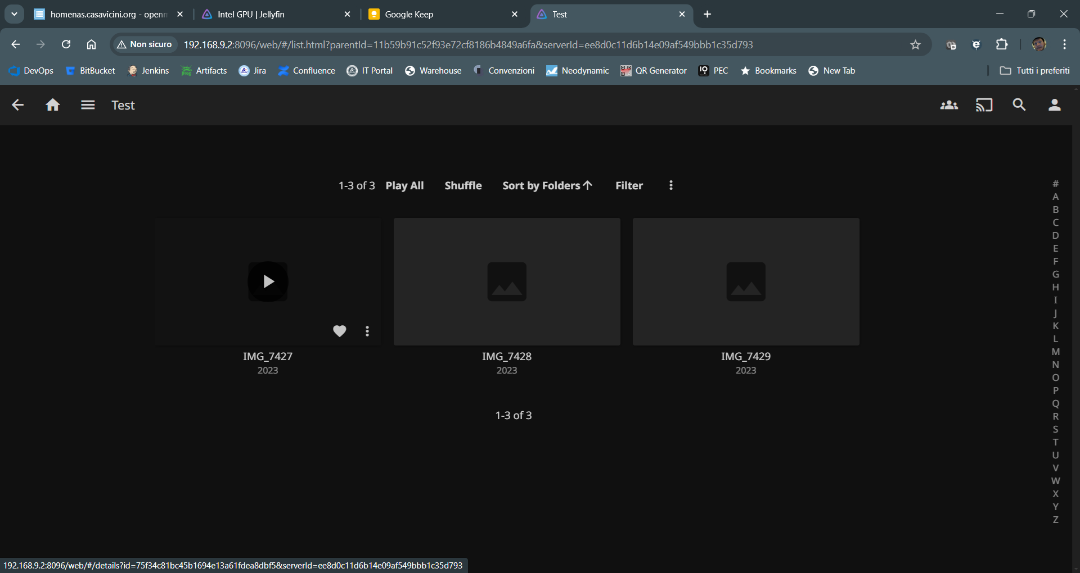
Task: Open the Cast to device icon
Action: coord(984,105)
